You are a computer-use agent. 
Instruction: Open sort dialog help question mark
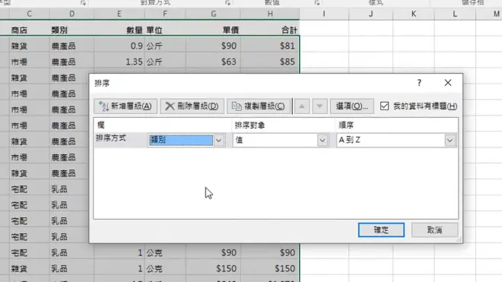pyautogui.click(x=419, y=83)
